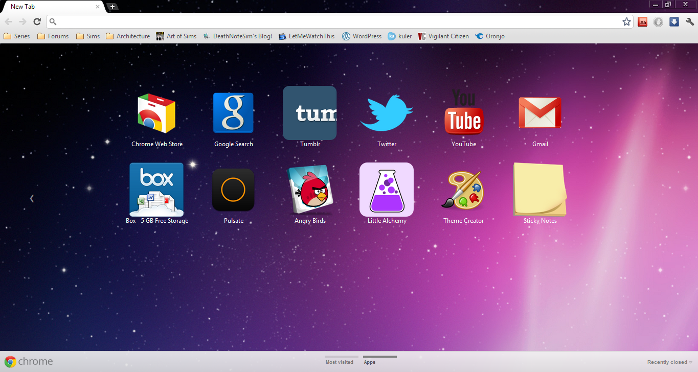Open the Architecture bookmarks folder

click(128, 36)
